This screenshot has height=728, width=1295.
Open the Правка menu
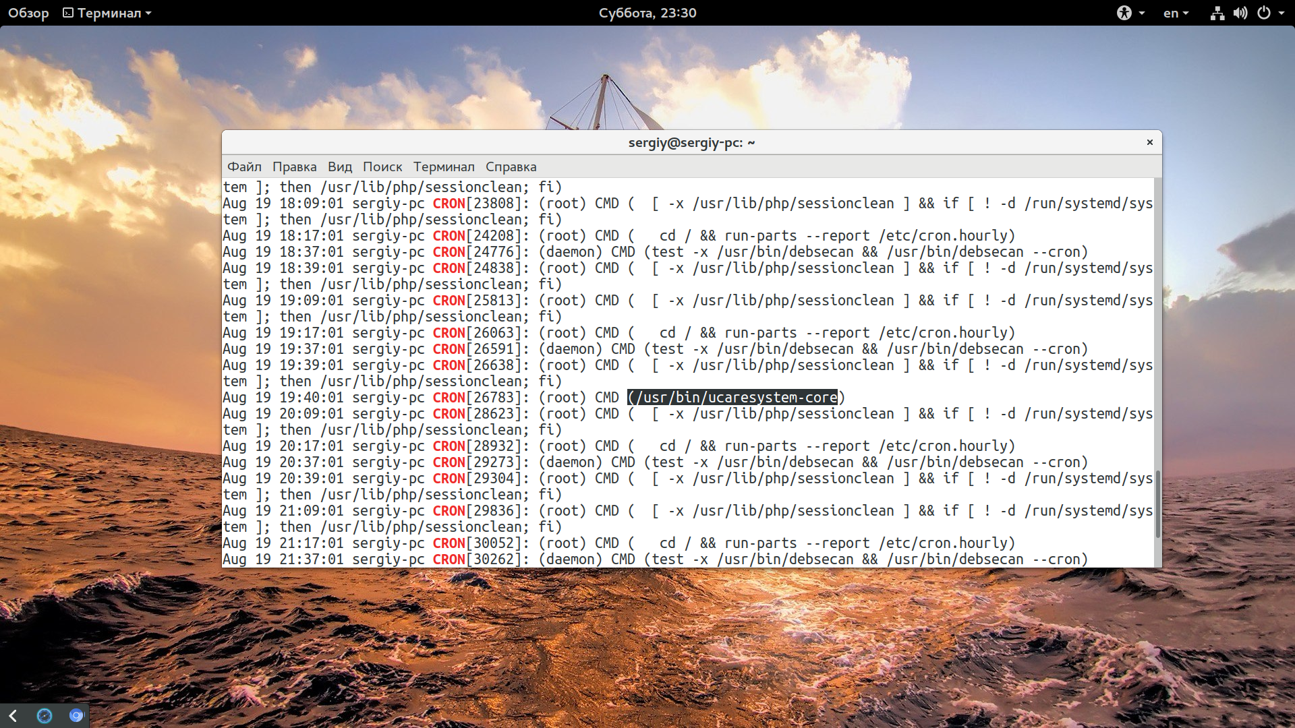tap(294, 166)
